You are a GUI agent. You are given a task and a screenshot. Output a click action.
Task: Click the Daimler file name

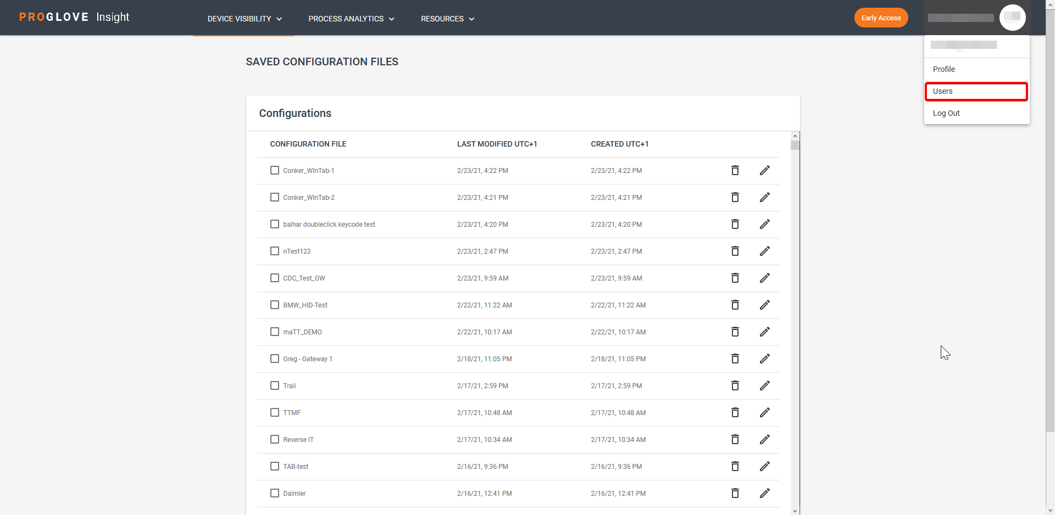(295, 494)
